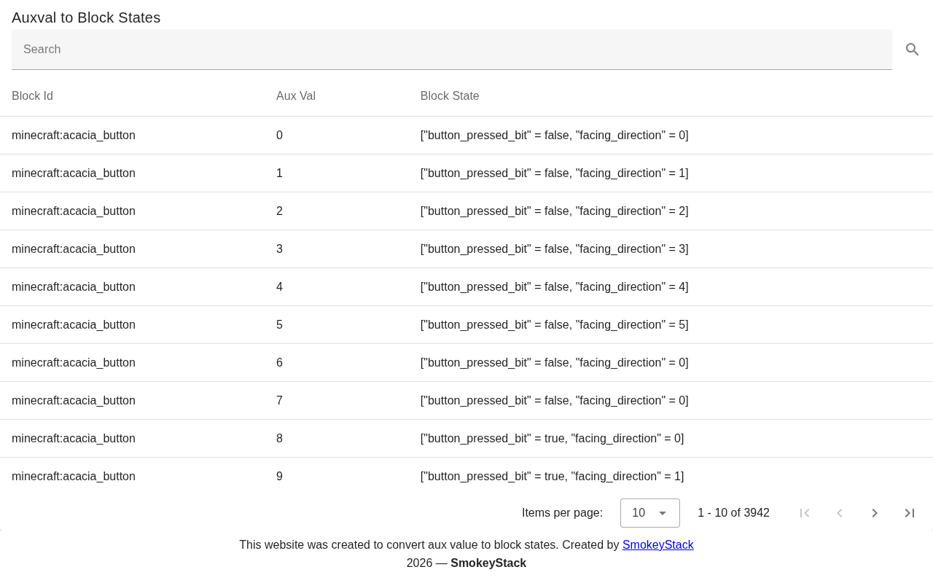
Task: Sort by the Aux Val column header
Action: pyautogui.click(x=296, y=96)
